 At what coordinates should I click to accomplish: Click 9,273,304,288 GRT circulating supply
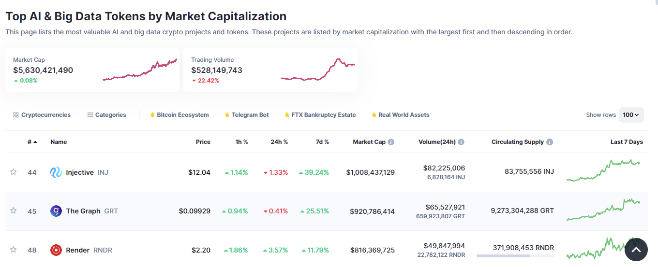523,211
